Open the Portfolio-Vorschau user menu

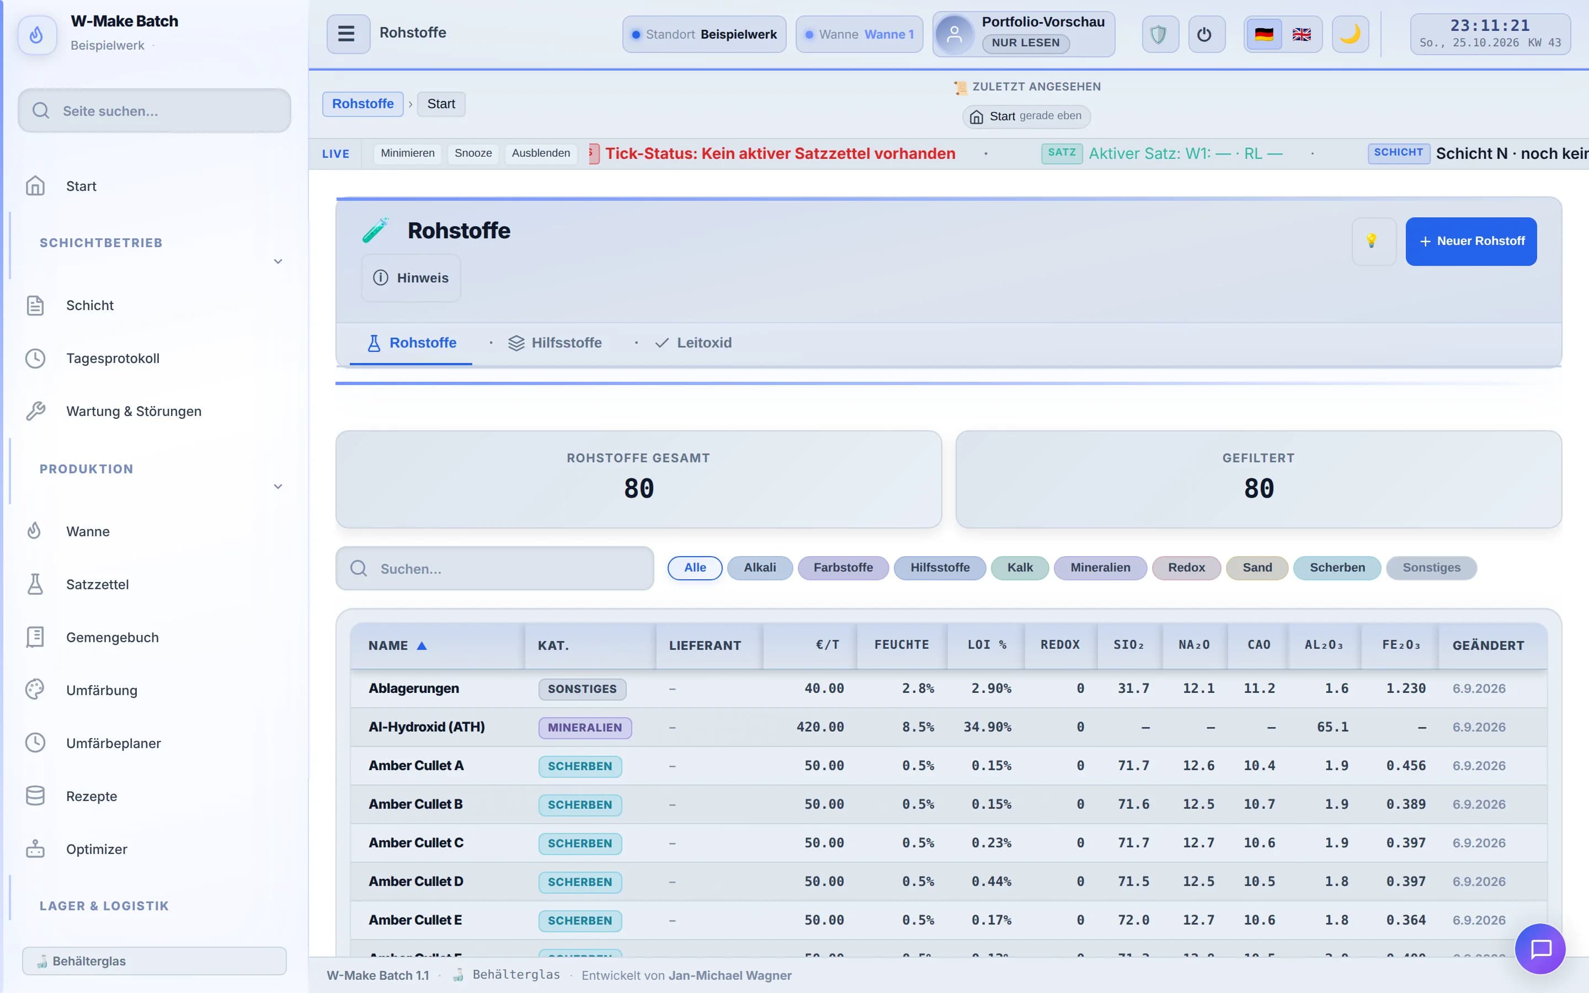tap(1023, 34)
